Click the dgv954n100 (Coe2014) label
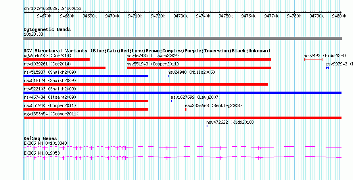353x180 pixels. click(x=48, y=56)
